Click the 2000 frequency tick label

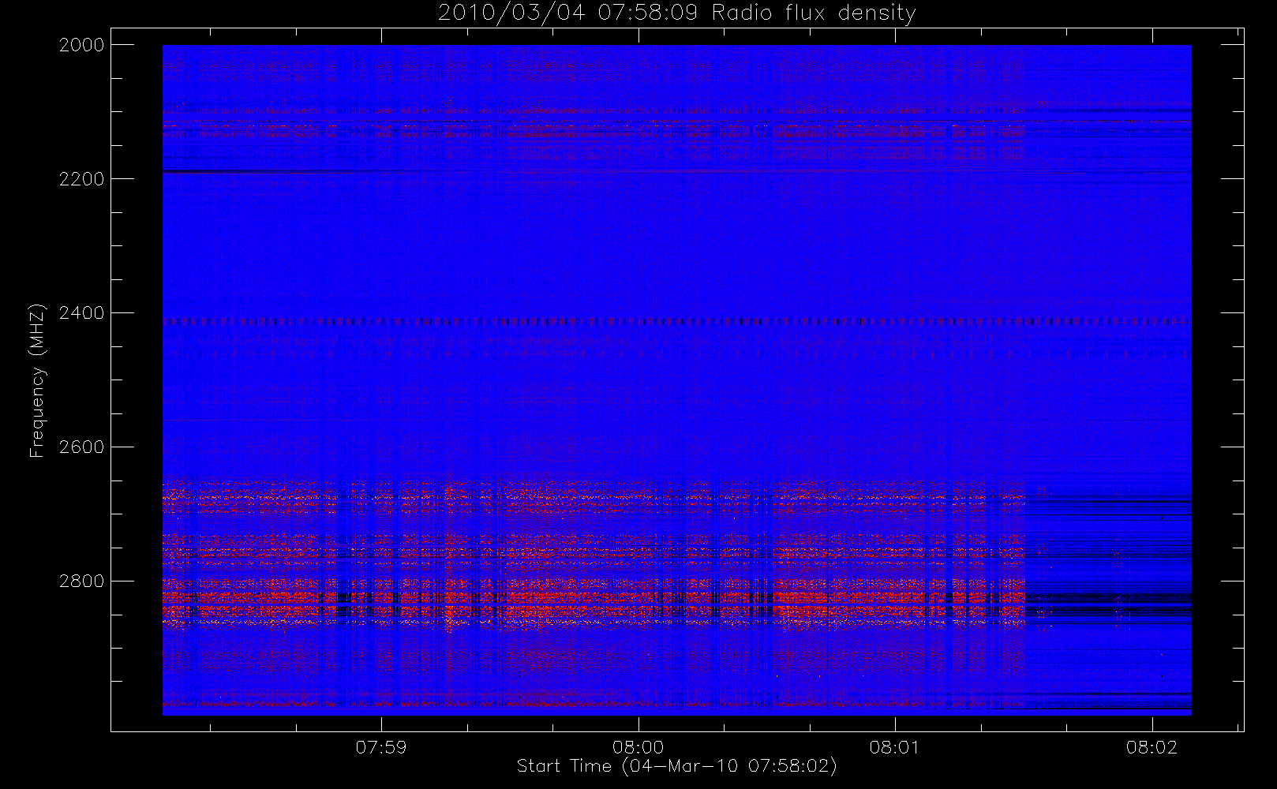coord(82,45)
